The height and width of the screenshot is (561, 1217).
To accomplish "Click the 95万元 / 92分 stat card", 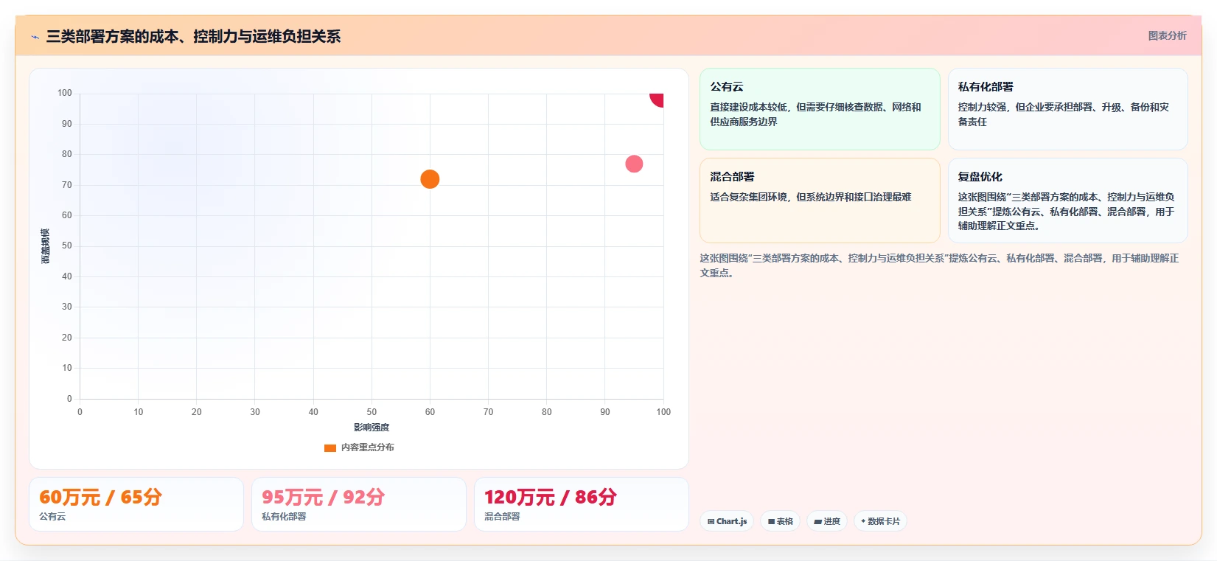I will 359,504.
